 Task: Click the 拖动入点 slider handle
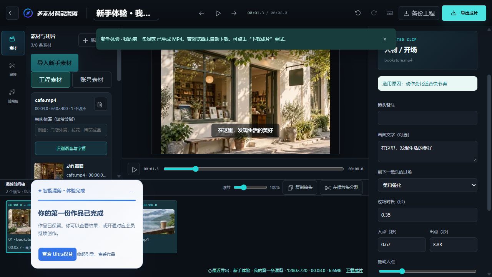tap(402, 271)
